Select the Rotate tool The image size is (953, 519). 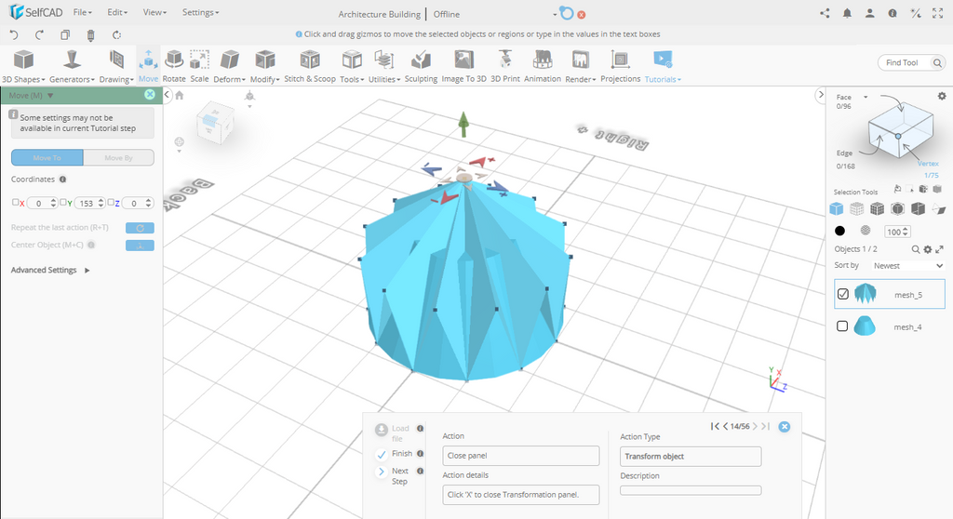(x=174, y=65)
